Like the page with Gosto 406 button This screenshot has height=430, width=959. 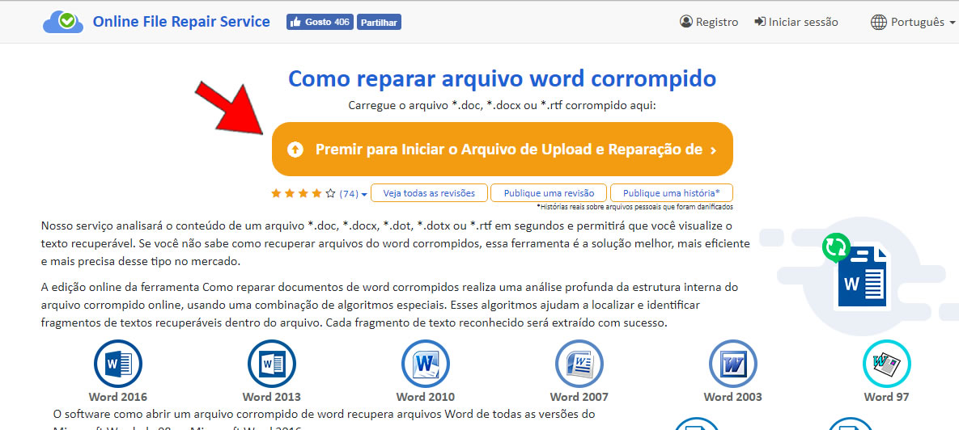(320, 22)
